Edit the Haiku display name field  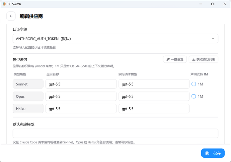(x=81, y=109)
